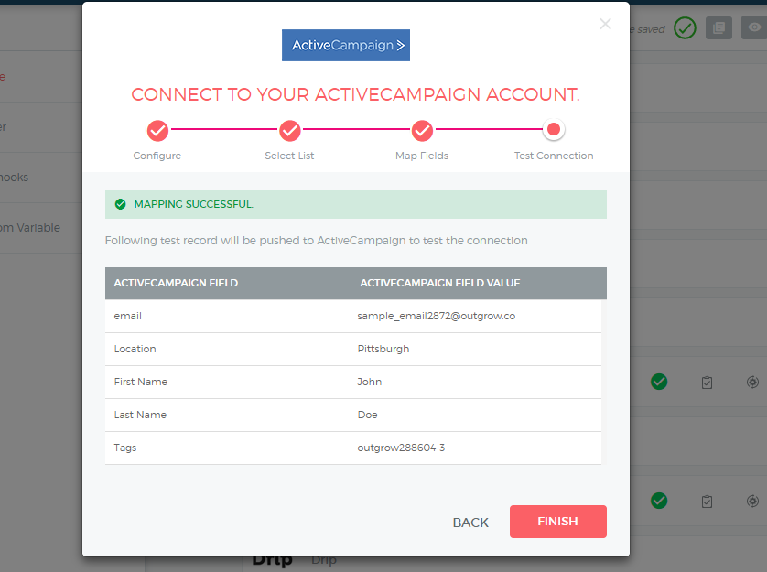This screenshot has width=767, height=572.
Task: Click the BACK button
Action: pos(470,523)
